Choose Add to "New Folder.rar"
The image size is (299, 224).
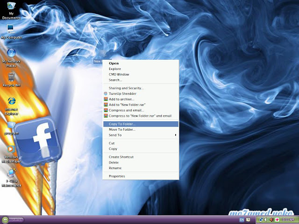(x=141, y=105)
